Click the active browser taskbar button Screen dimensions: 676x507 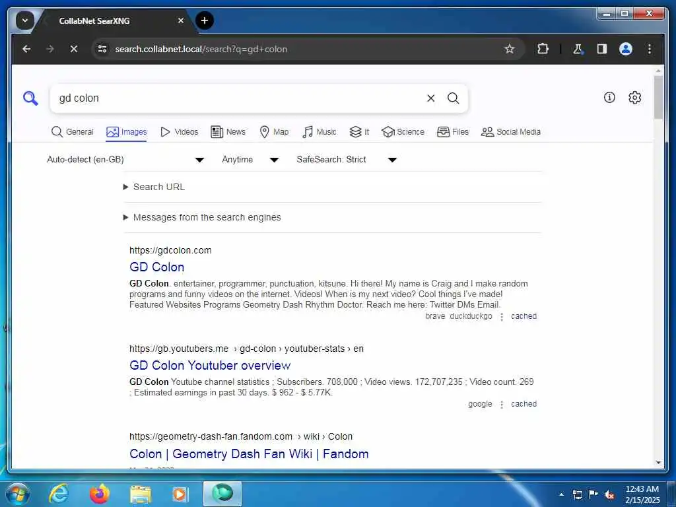point(222,494)
